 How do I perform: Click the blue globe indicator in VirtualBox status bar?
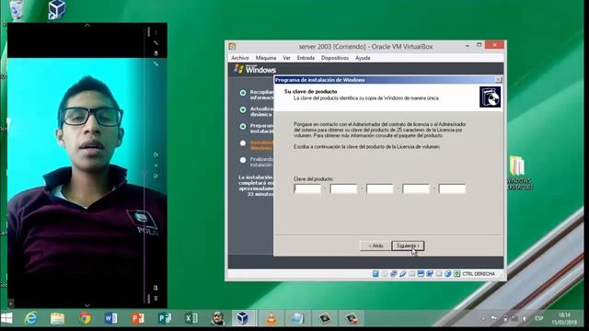tap(448, 274)
